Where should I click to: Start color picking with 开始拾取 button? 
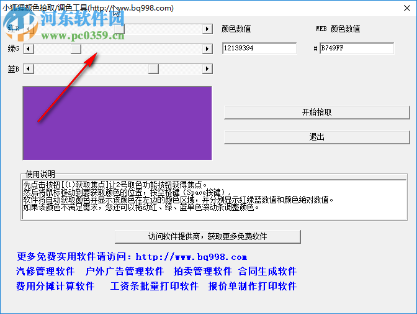click(x=316, y=113)
